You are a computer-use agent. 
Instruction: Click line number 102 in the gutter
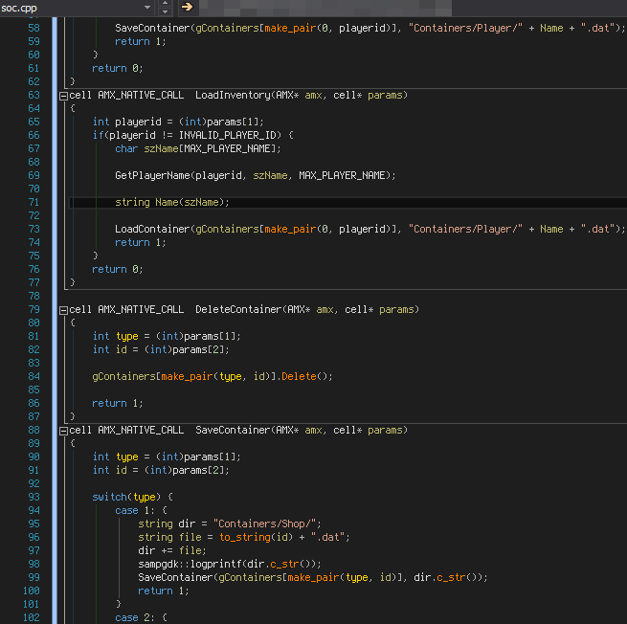point(32,617)
